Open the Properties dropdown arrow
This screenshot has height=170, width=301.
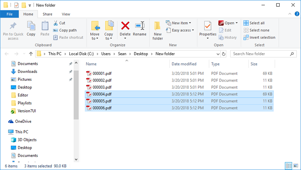tap(208, 38)
